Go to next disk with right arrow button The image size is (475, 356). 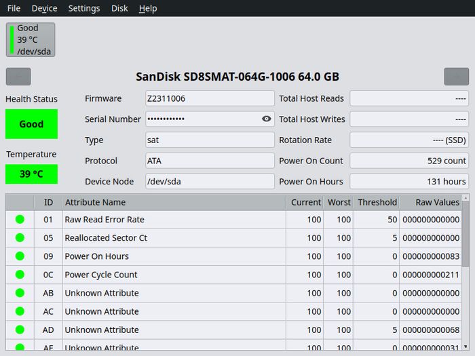coord(456,77)
